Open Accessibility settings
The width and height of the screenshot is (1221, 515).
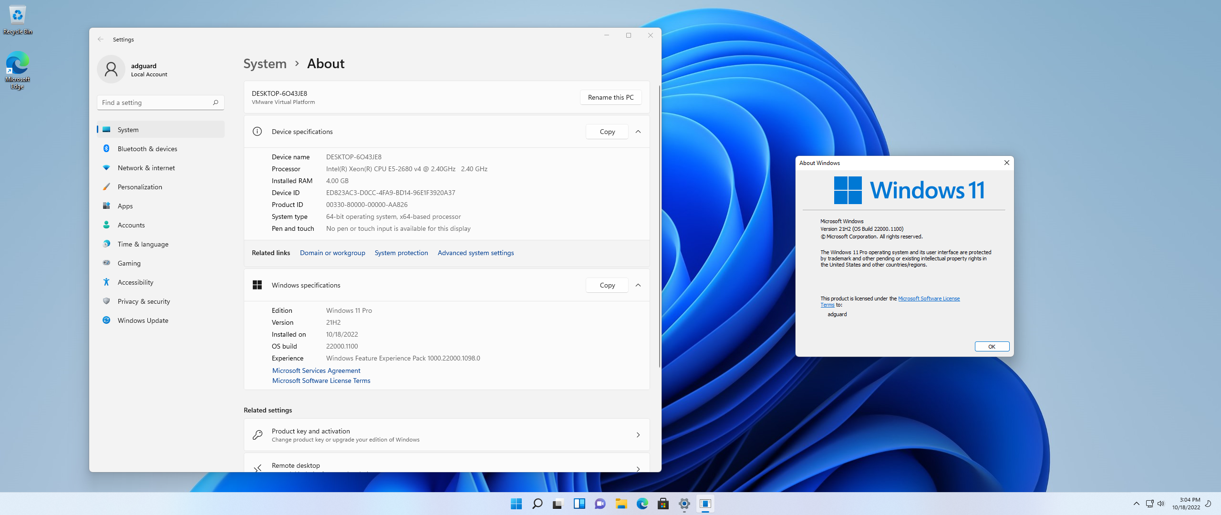[161, 282]
